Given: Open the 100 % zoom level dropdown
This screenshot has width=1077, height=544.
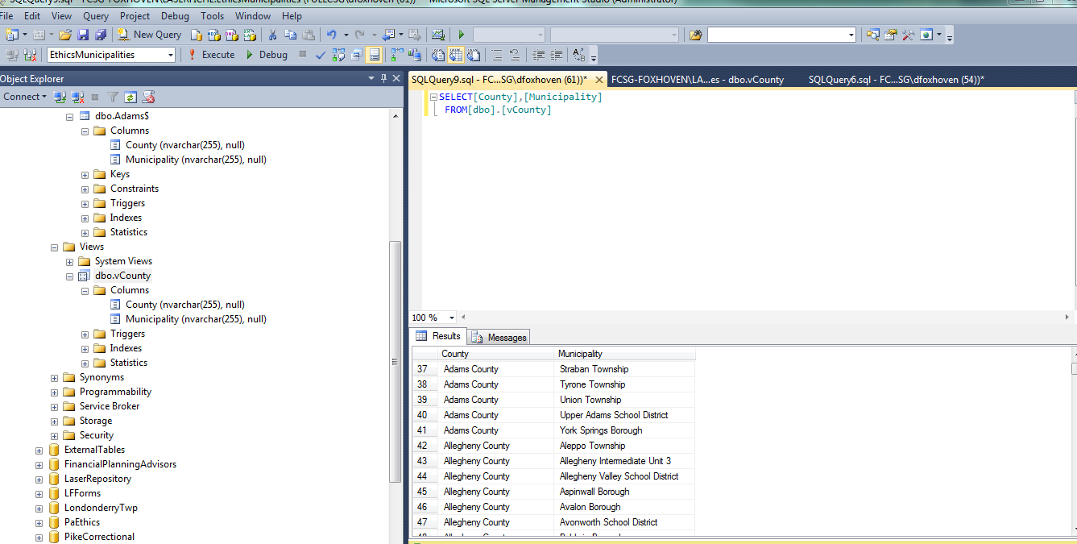Looking at the screenshot, I should 451,318.
